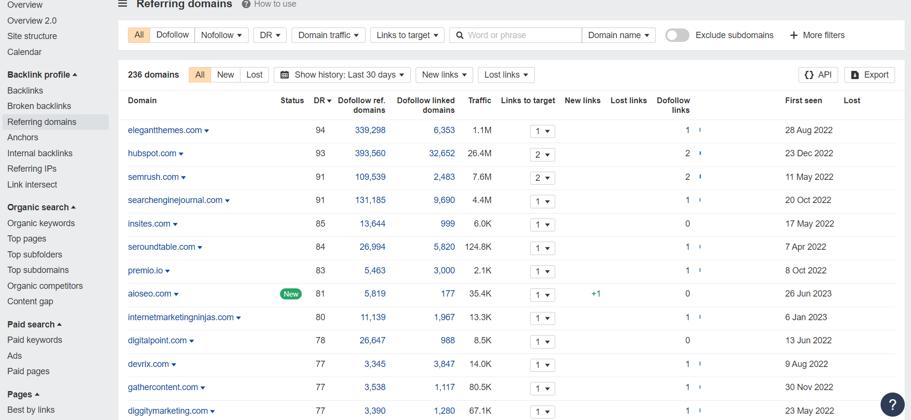This screenshot has height=420, width=911.
Task: Open the New links dropdown
Action: click(444, 75)
